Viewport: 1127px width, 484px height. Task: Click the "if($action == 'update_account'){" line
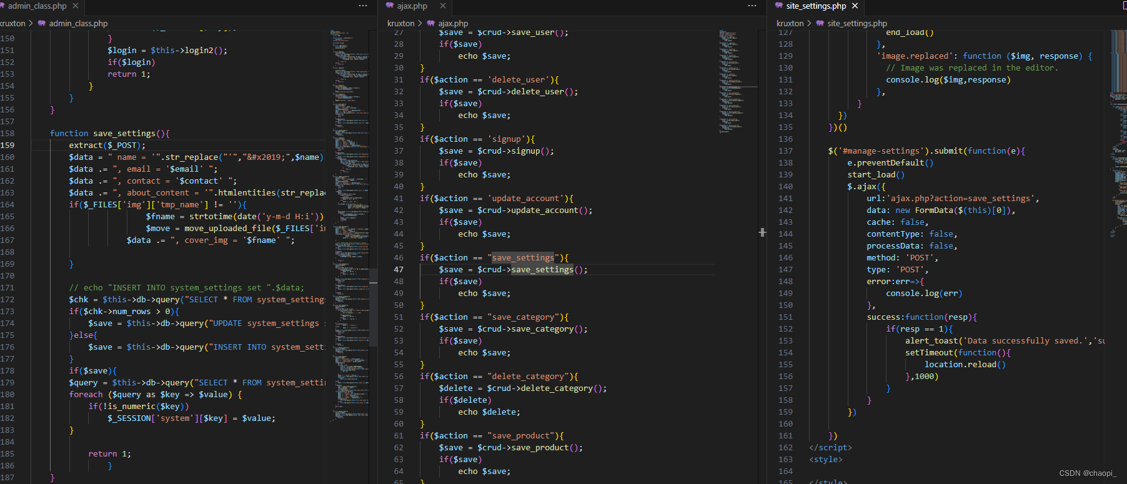497,199
